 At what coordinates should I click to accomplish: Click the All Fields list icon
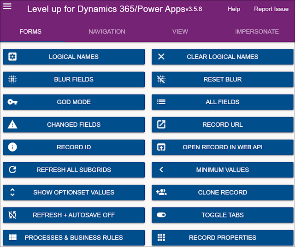pyautogui.click(x=161, y=102)
